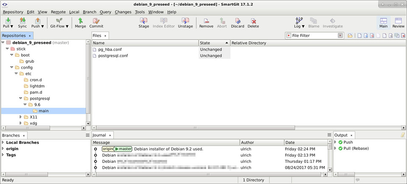
Task: Open the Branch menu
Action: click(x=89, y=12)
